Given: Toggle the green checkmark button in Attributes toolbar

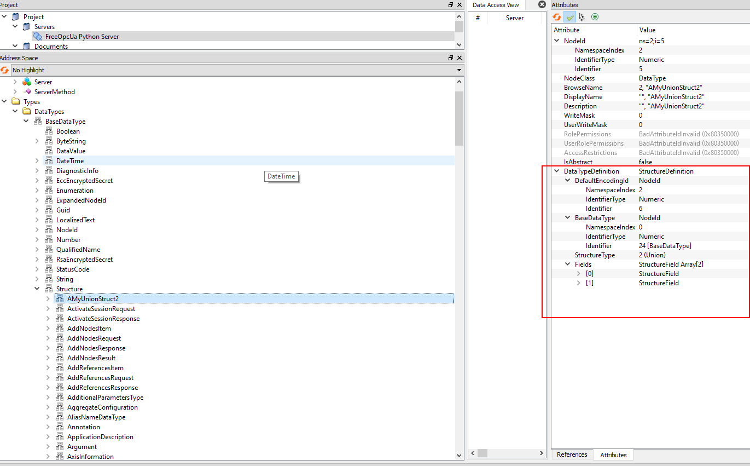Looking at the screenshot, I should [569, 17].
